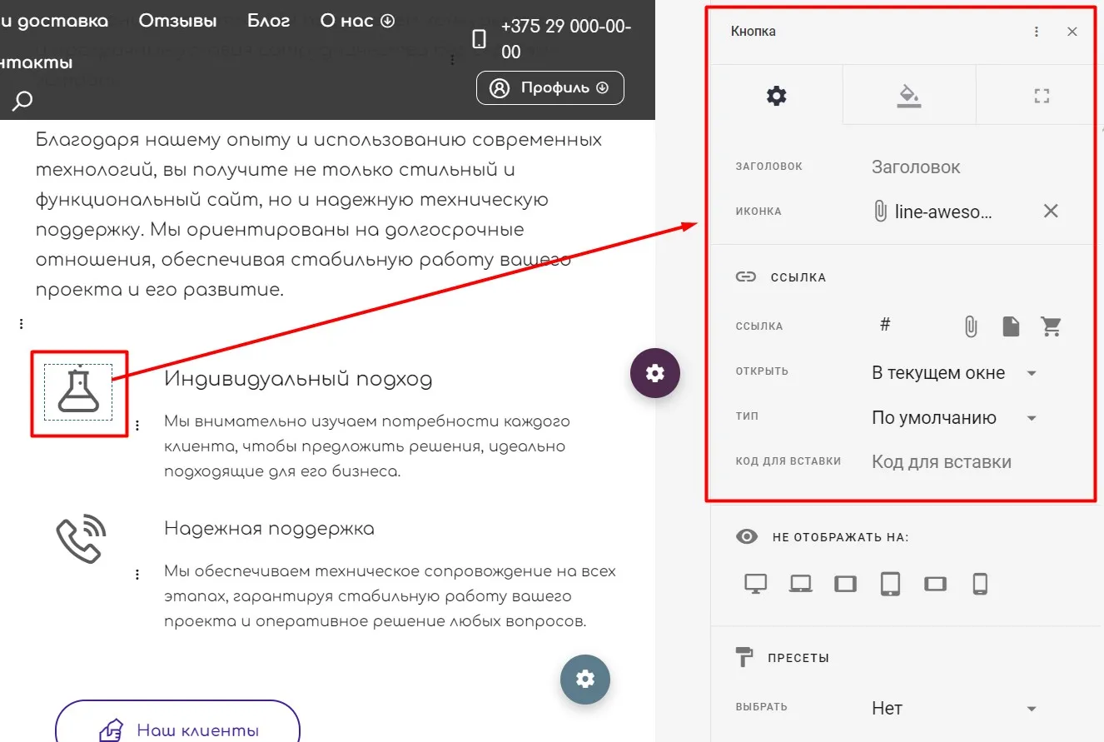Viewport: 1104px width, 742px height.
Task: Open the Профиль dropdown button
Action: click(550, 87)
